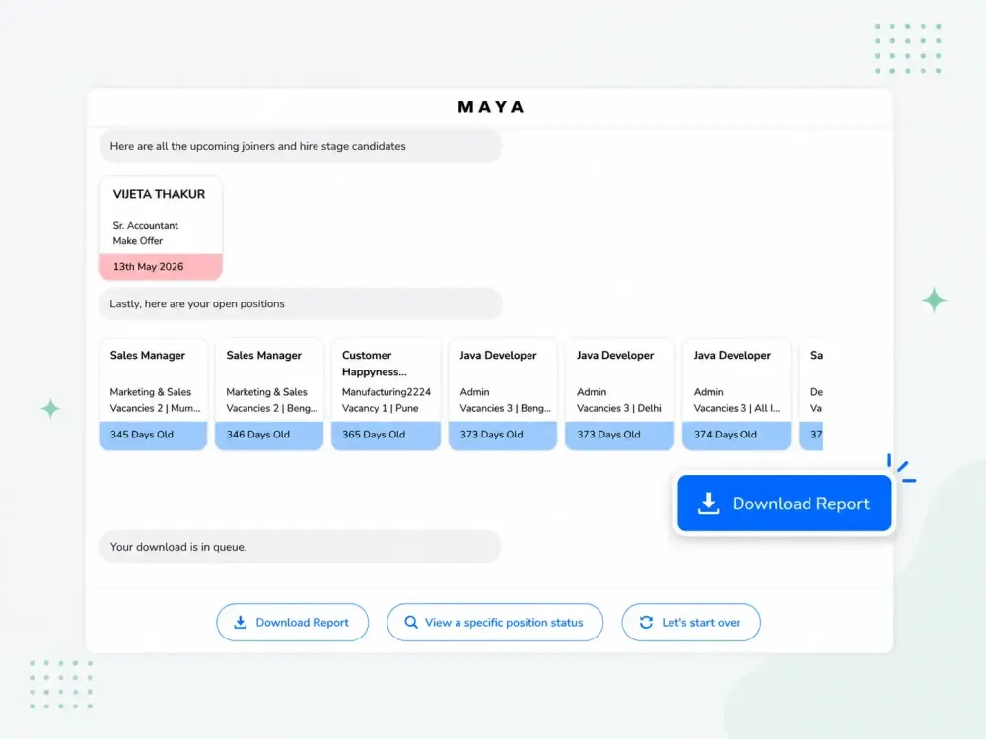
Task: Open the Sales Manager card aged 345 days
Action: [153, 394]
